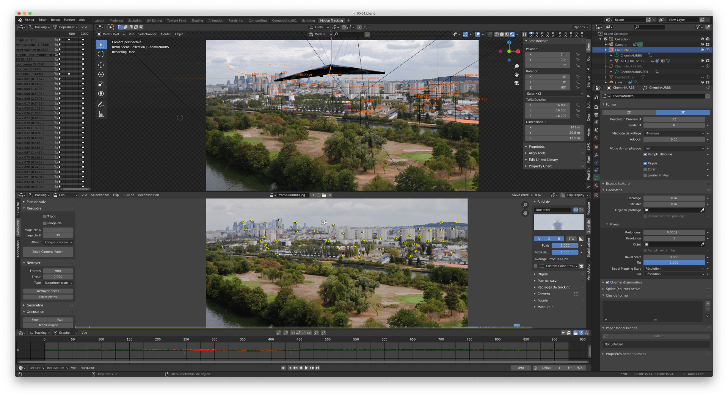Click the Solve Camera Motion button
This screenshot has width=728, height=397.
click(48, 252)
